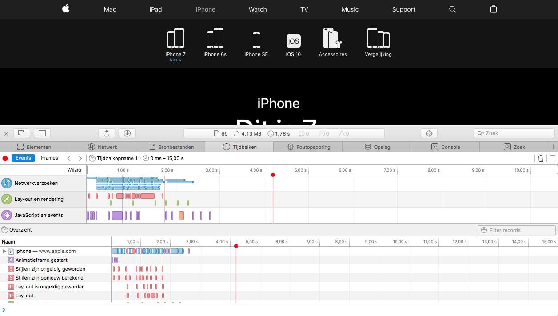558x316 pixels.
Task: Go back with the left chevron
Action: (x=69, y=158)
